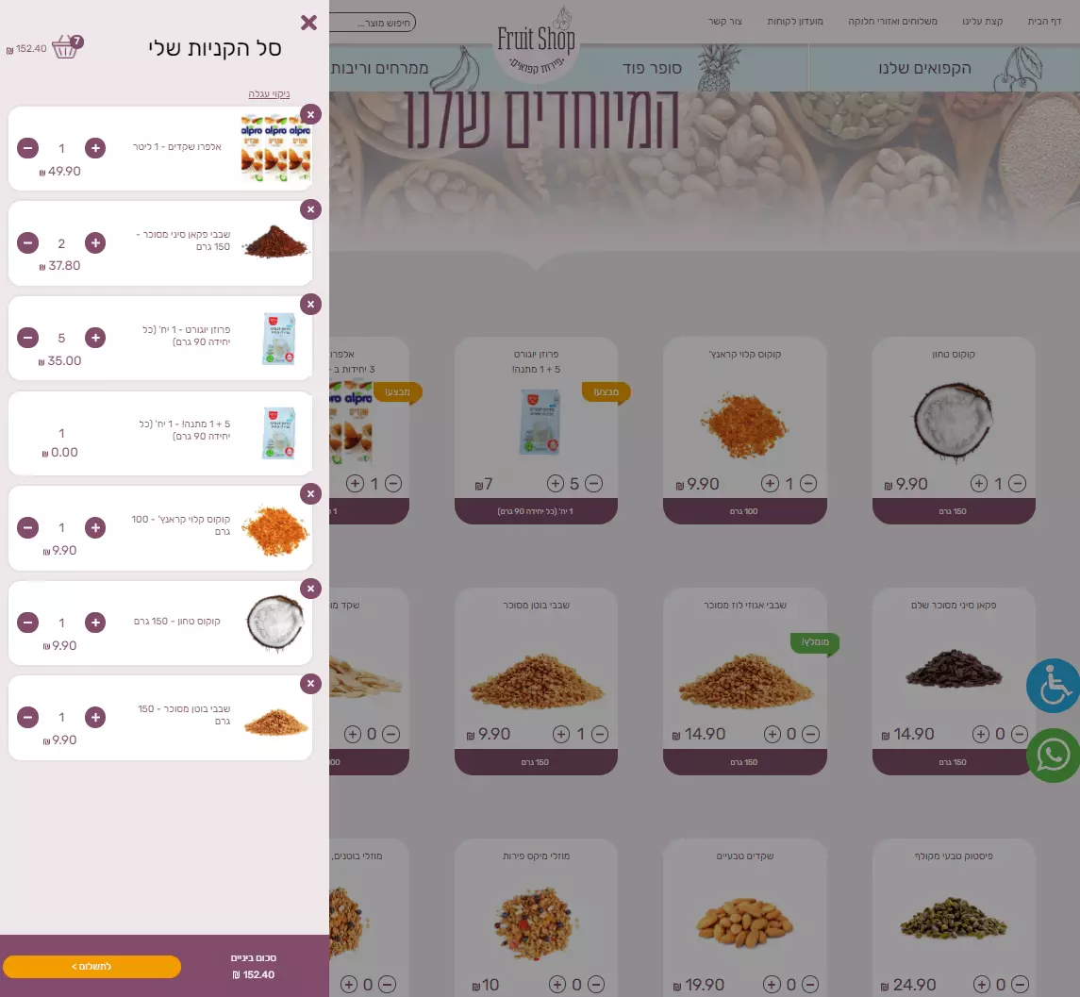Image resolution: width=1080 pixels, height=997 pixels.
Task: Delete the candied peanut crumbs cart item
Action: coord(310,684)
